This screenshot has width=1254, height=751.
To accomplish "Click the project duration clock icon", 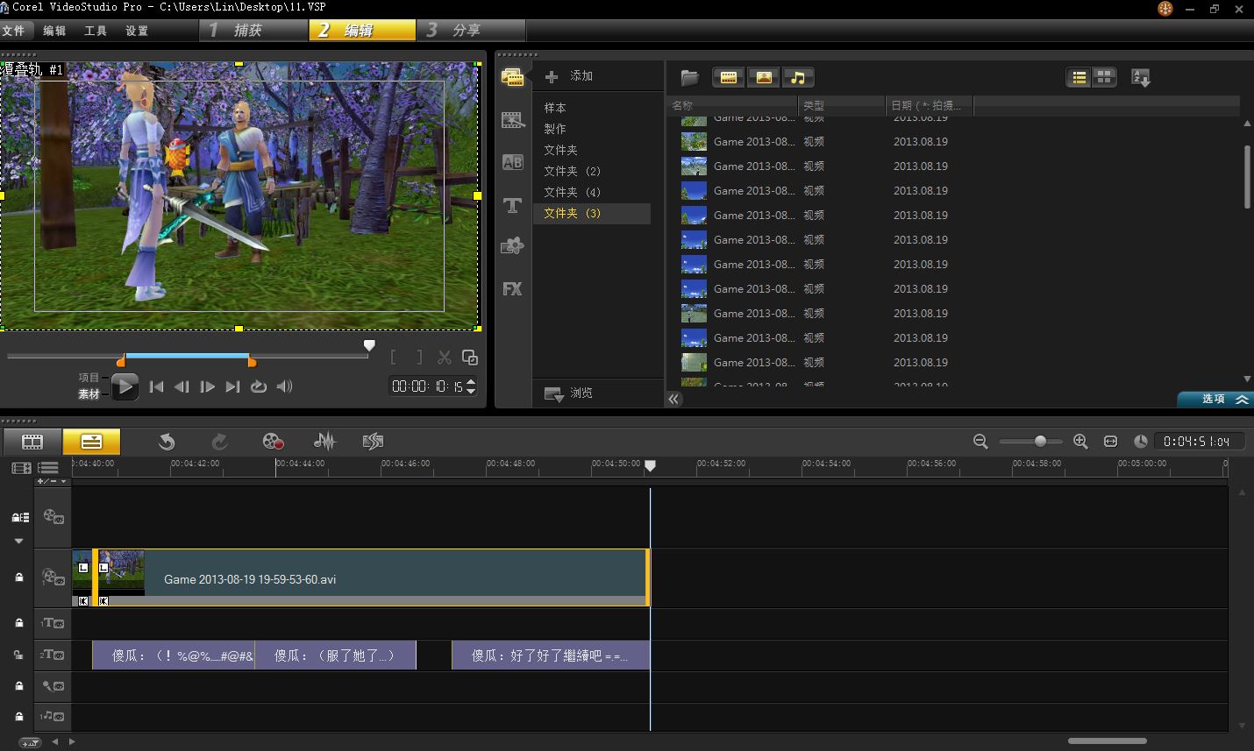I will tap(1141, 442).
